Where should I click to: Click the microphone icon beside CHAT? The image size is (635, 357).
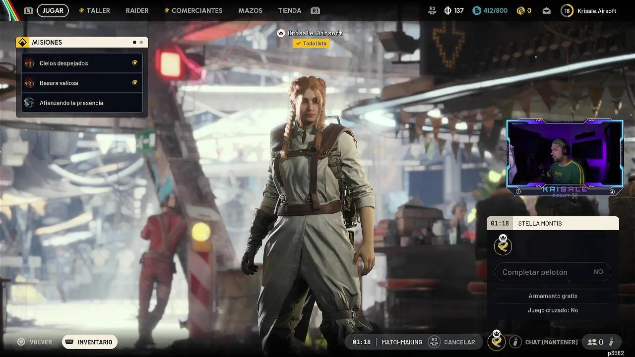(x=515, y=342)
